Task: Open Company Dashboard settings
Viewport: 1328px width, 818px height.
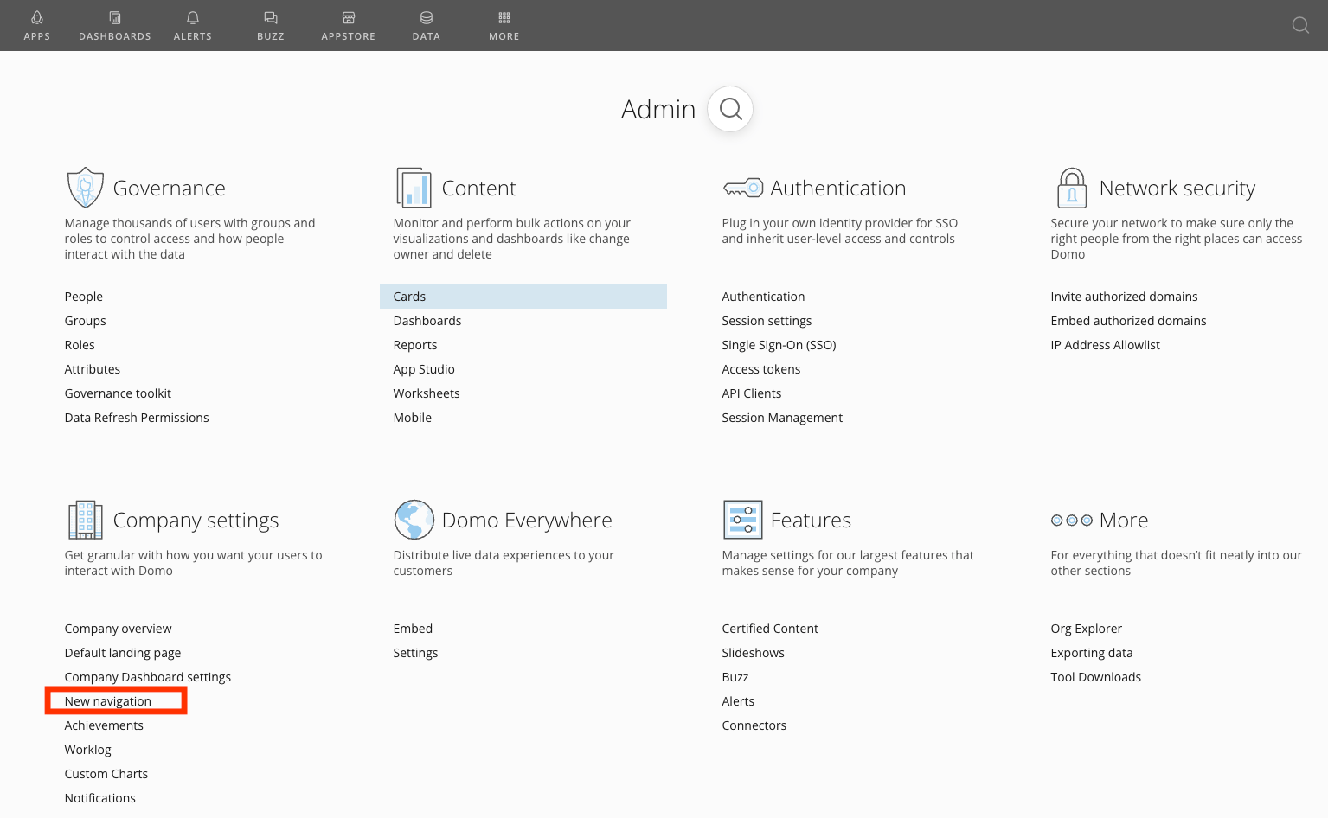Action: pos(147,677)
